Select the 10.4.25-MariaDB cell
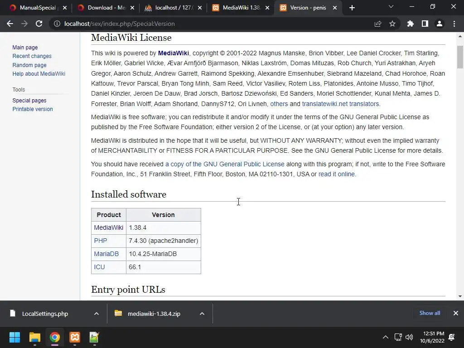This screenshot has height=348, width=464. pyautogui.click(x=163, y=254)
